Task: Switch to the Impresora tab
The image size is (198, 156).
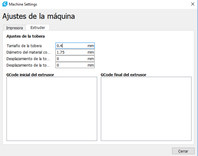Action: tap(14, 28)
